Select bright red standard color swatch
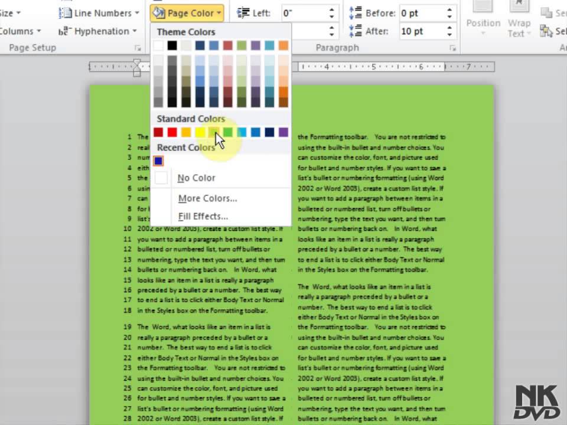 172,132
